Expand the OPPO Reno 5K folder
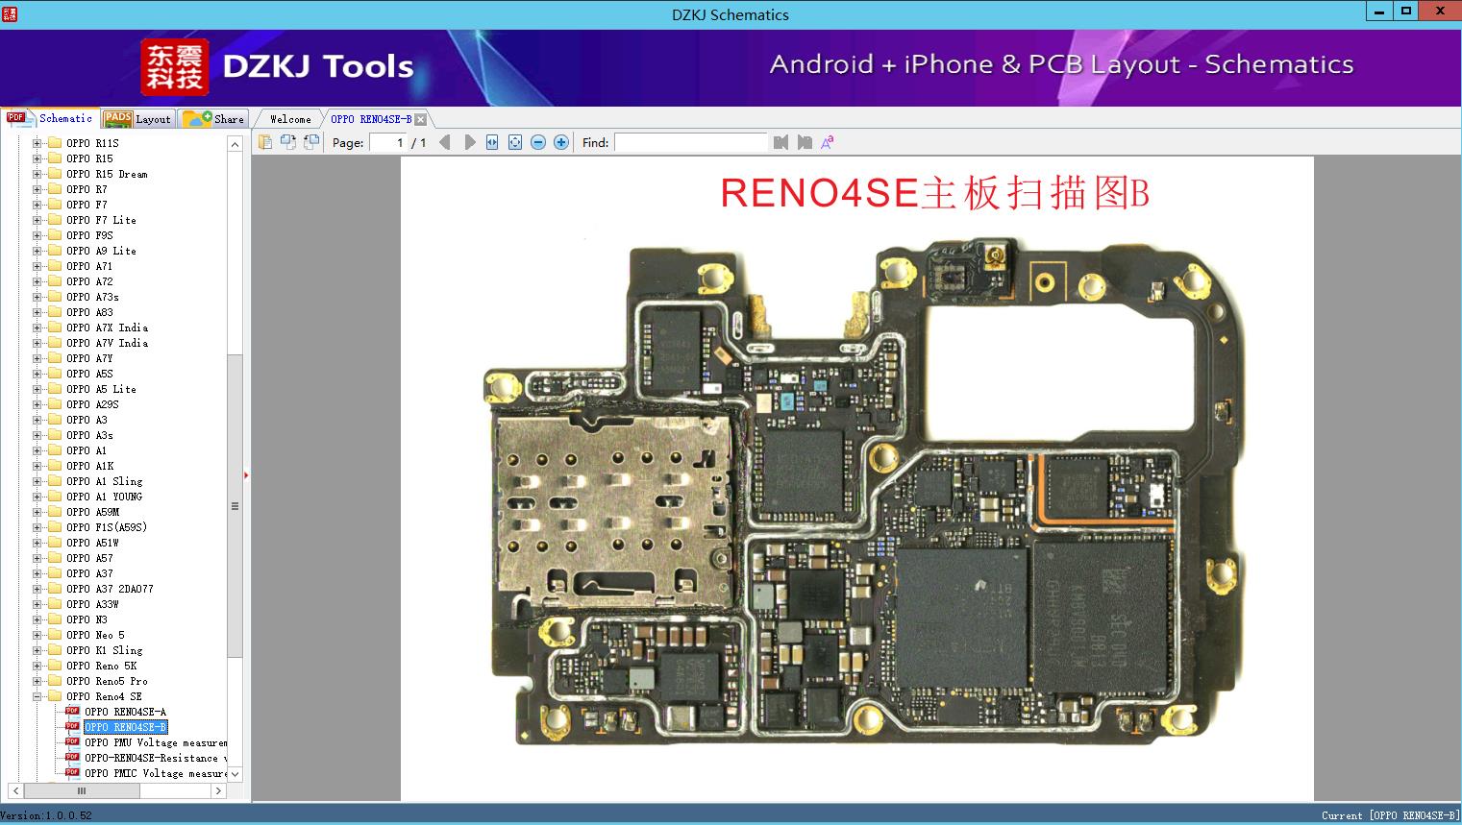1462x825 pixels. click(37, 666)
